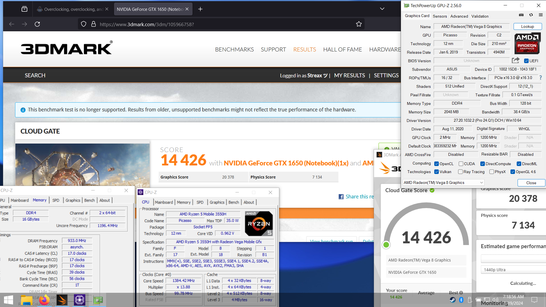Open Steam from the system tray
Screen dimensions: 546x307
pyautogui.click(x=452, y=300)
